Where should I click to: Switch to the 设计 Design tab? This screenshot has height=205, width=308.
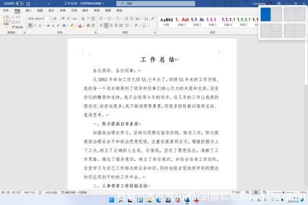pyautogui.click(x=51, y=11)
